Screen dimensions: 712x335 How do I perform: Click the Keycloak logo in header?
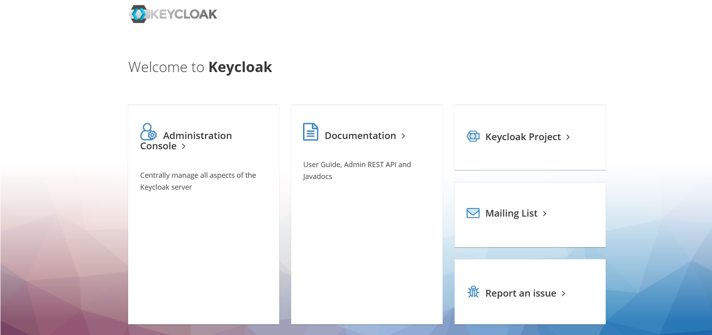coord(173,14)
